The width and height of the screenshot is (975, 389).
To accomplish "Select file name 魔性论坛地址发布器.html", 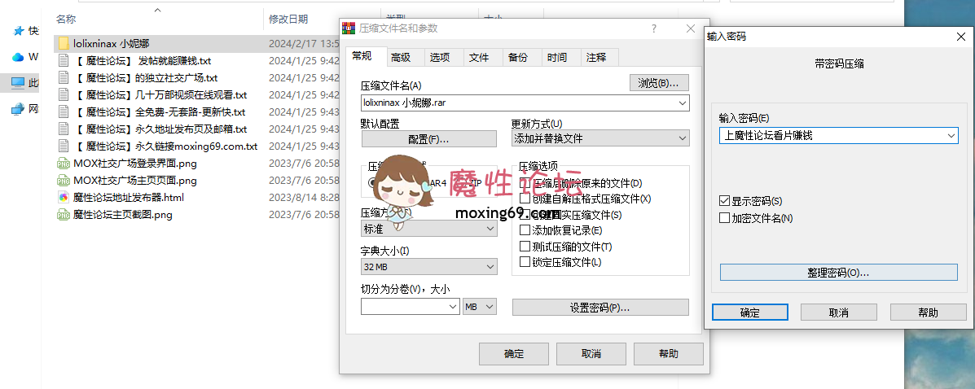I will pos(129,198).
